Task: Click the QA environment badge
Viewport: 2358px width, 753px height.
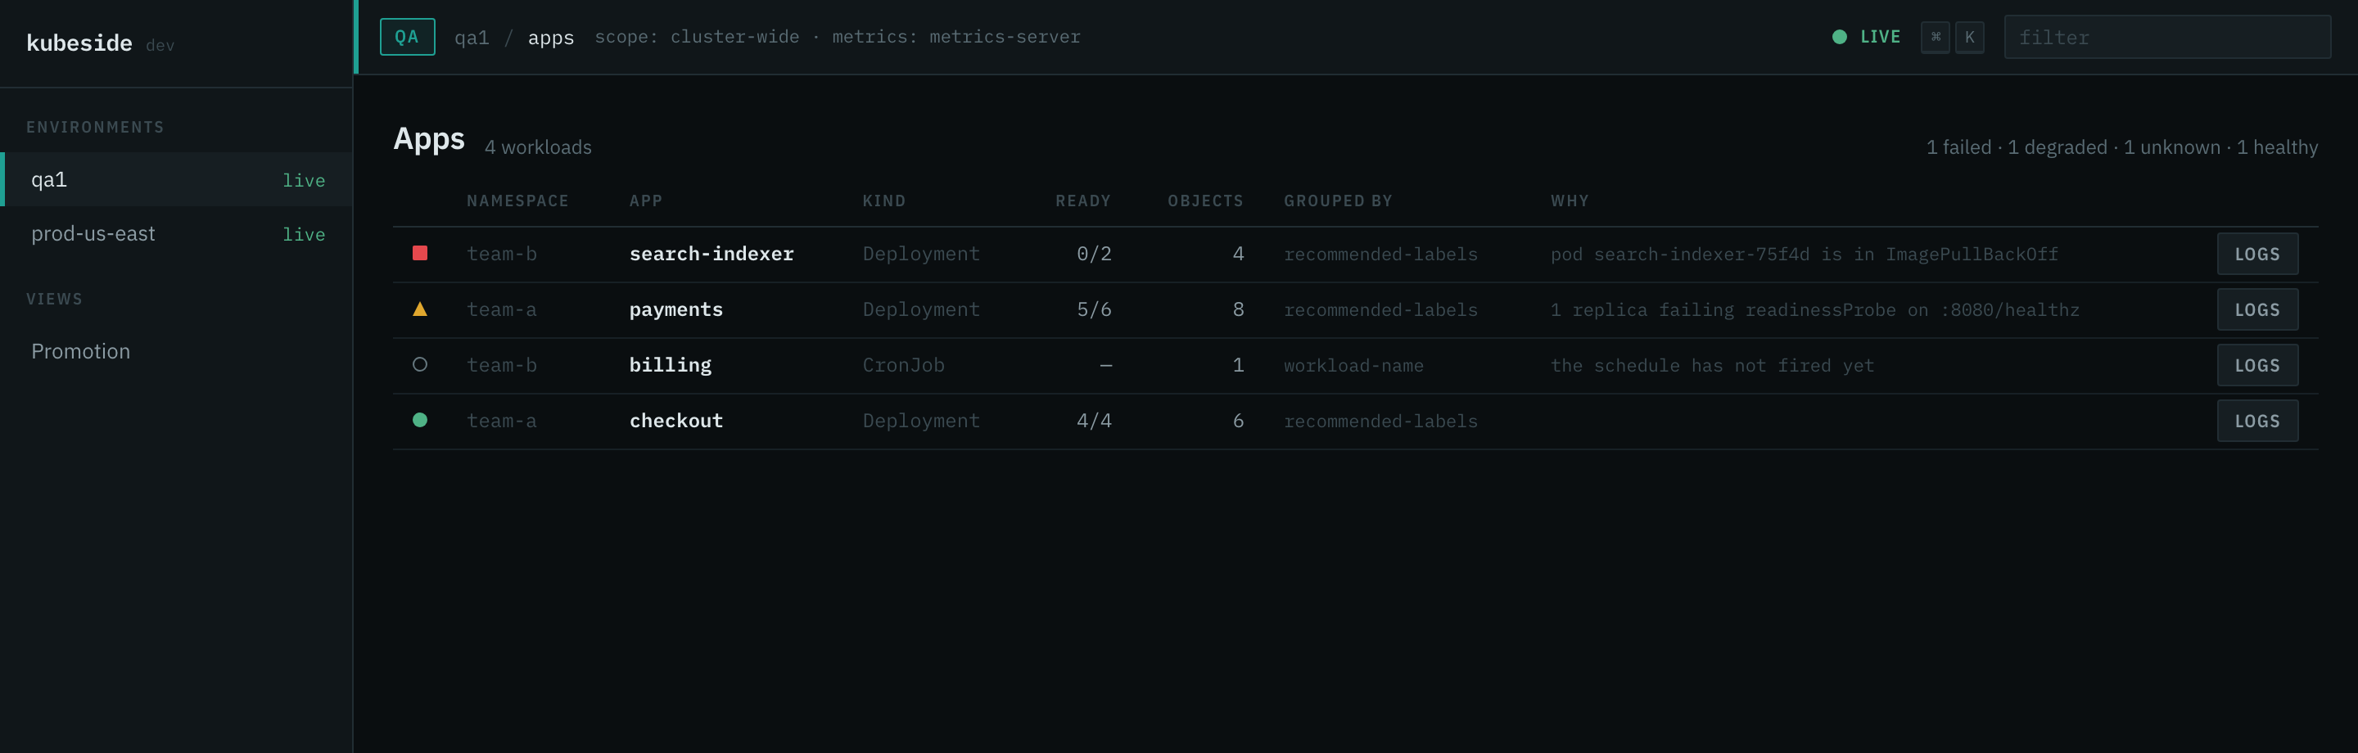Action: click(x=408, y=37)
